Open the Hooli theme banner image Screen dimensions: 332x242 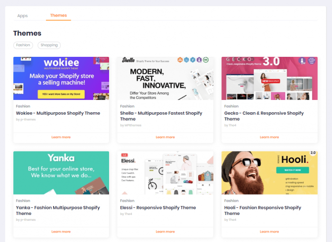[269, 173]
